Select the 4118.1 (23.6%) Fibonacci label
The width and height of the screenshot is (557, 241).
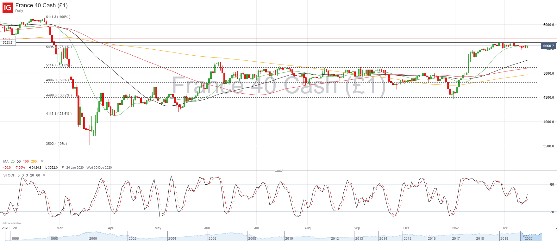point(59,114)
